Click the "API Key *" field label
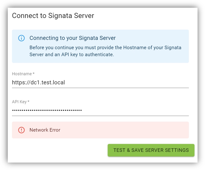This screenshot has width=205, height=170. [x=19, y=102]
